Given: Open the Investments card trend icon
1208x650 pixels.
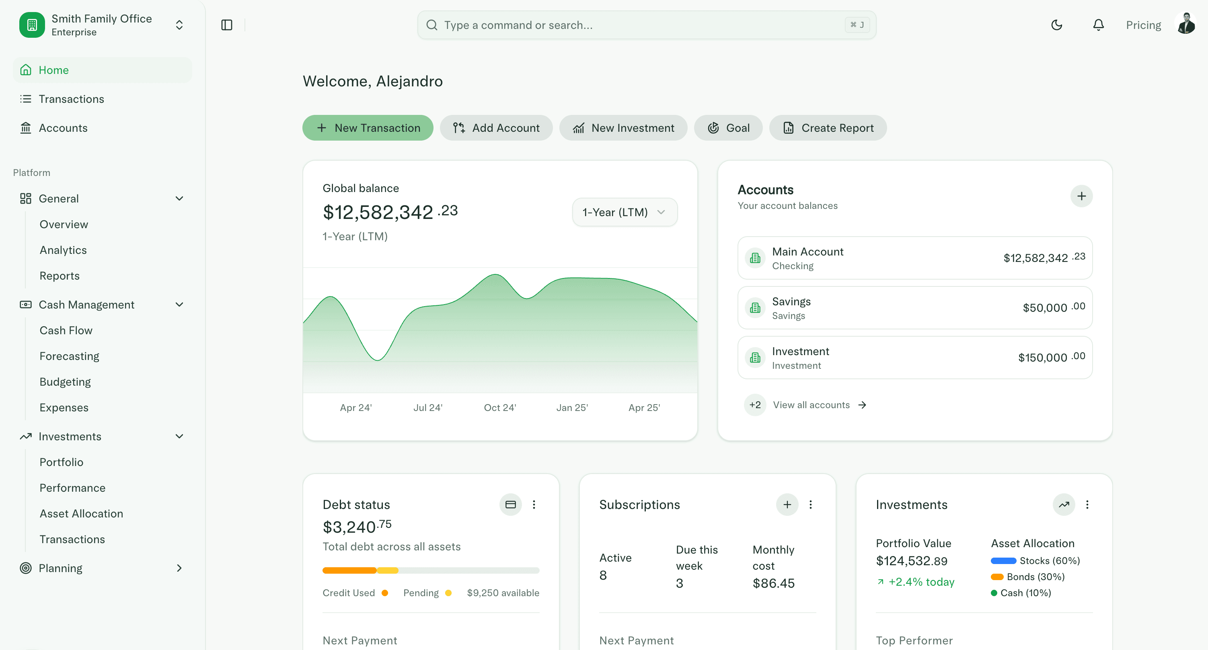Looking at the screenshot, I should [x=1064, y=505].
